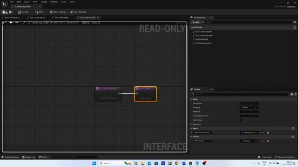Click the console command input field
Viewport: 298px width, 167px height.
click(x=74, y=157)
